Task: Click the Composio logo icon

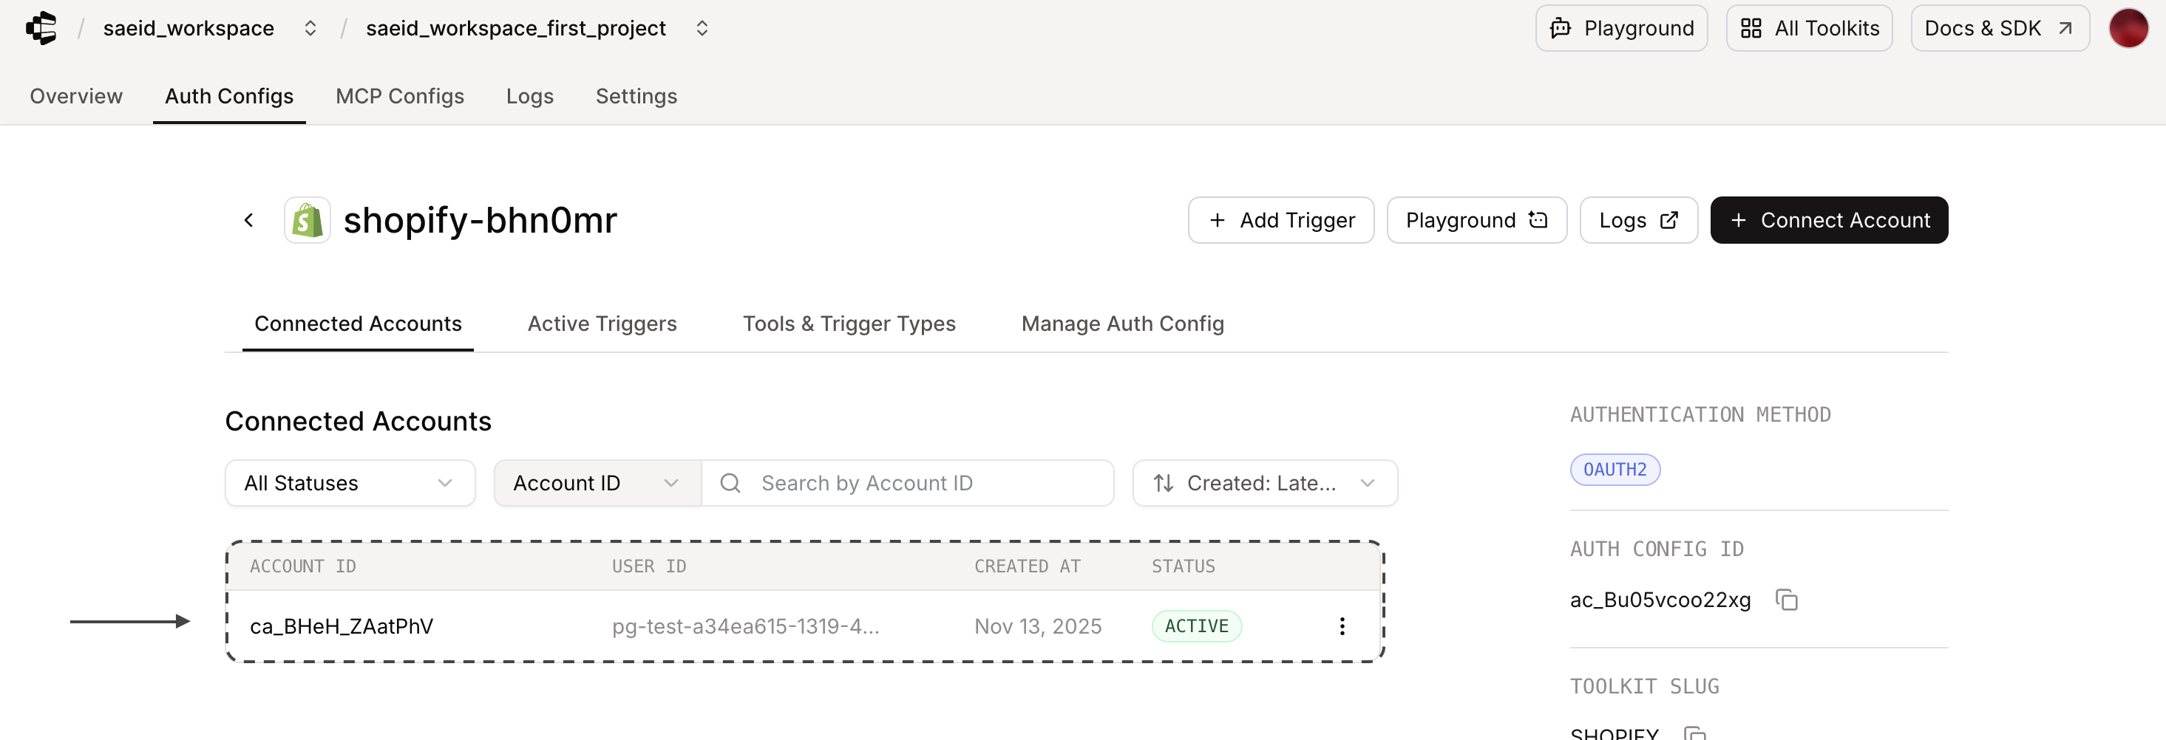Action: [41, 29]
